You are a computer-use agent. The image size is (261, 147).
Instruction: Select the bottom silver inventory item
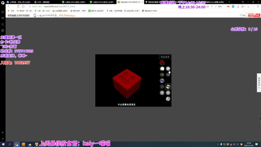(x=168, y=99)
